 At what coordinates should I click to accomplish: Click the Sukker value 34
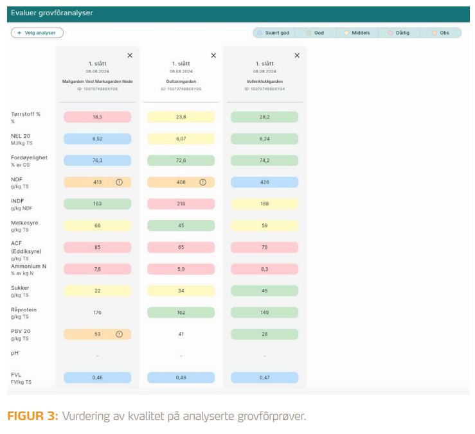(181, 291)
